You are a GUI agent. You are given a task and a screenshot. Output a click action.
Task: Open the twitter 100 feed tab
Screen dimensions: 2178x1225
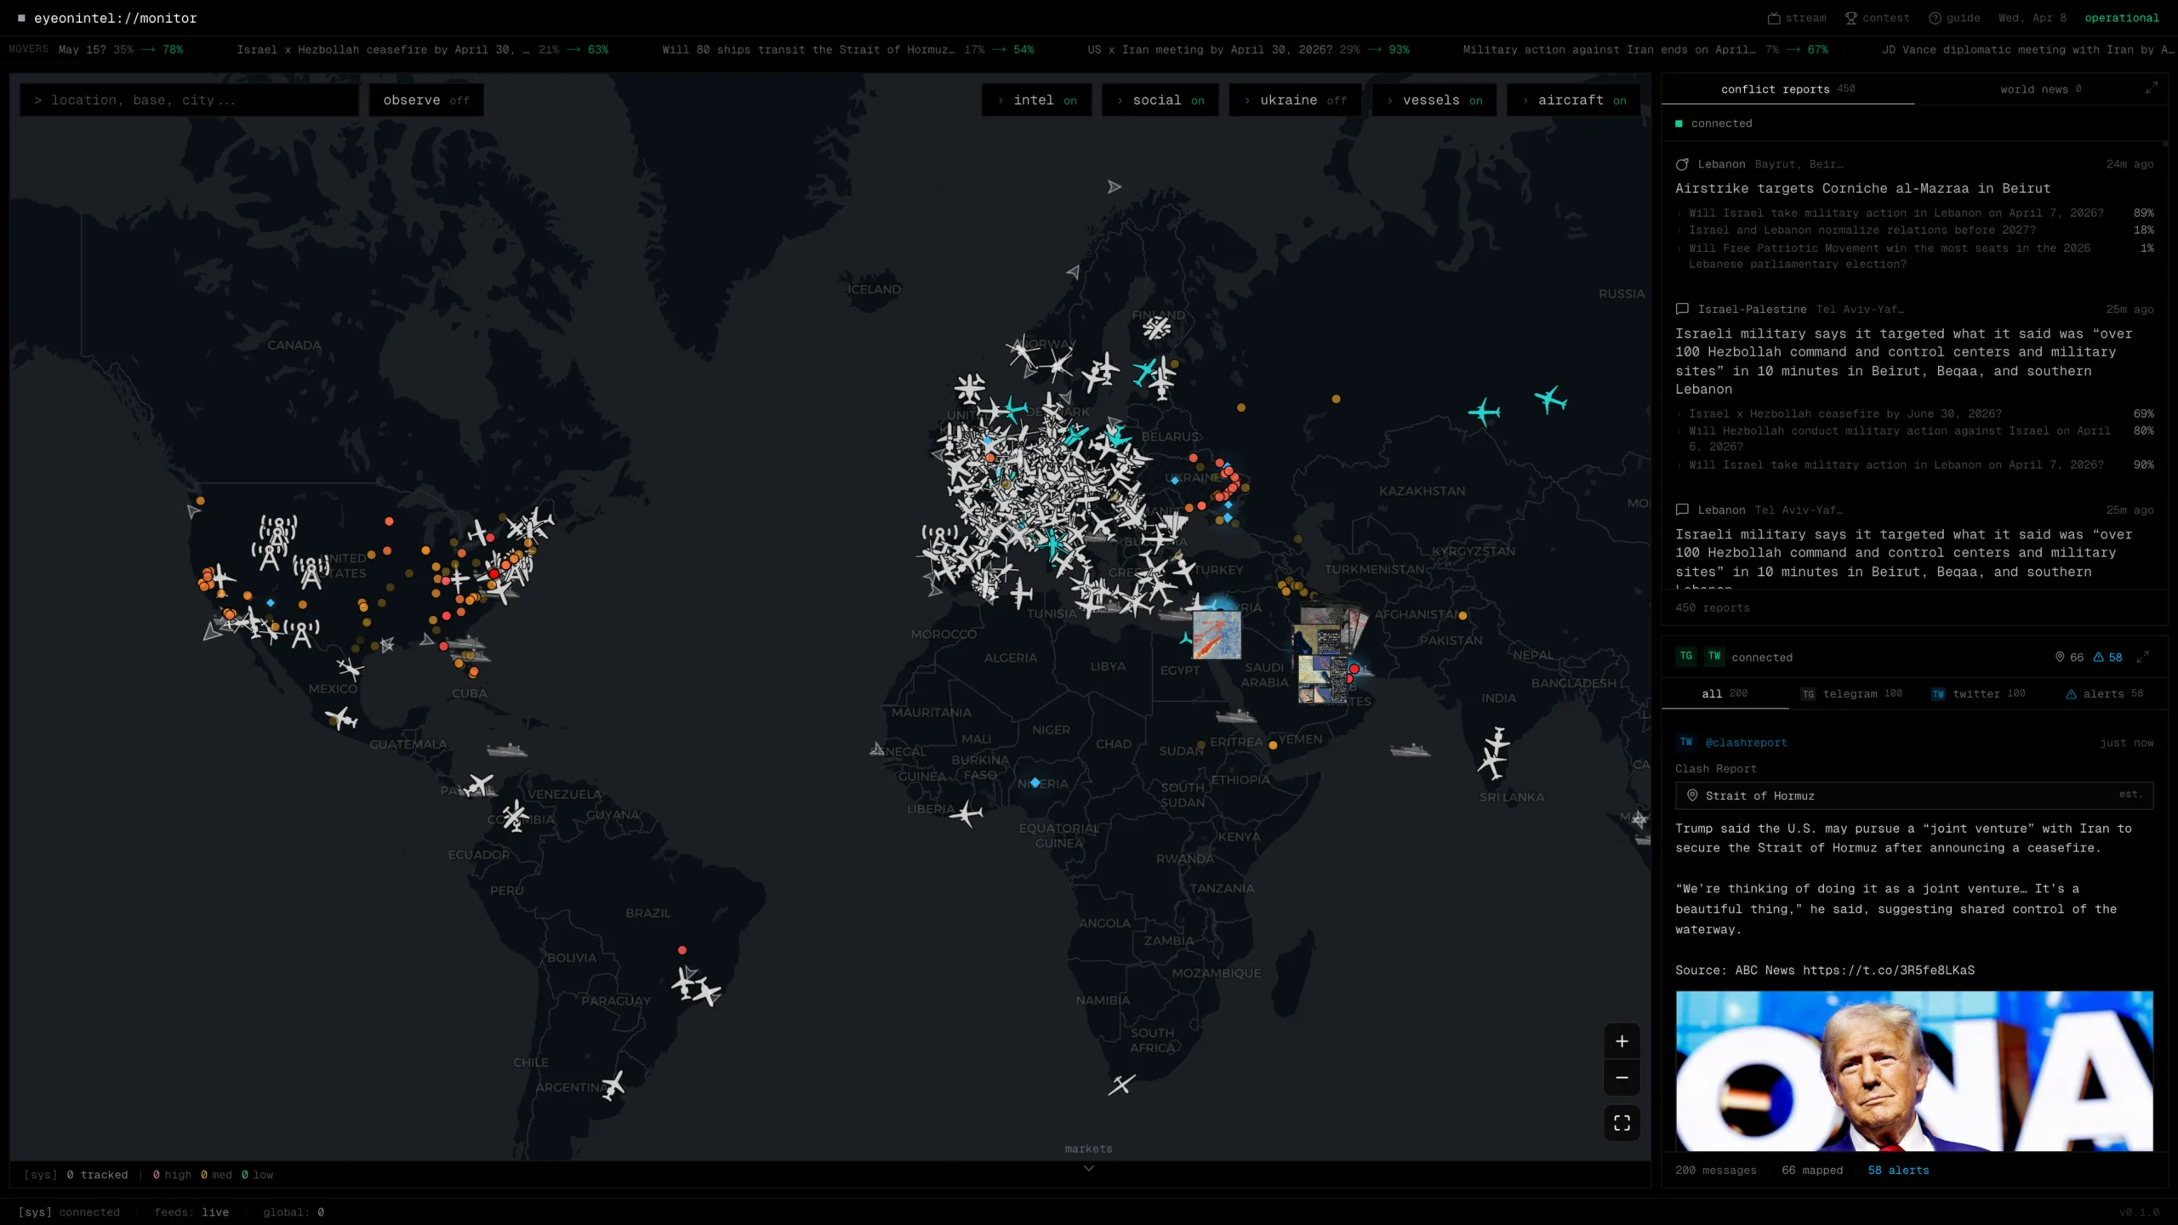[1978, 693]
